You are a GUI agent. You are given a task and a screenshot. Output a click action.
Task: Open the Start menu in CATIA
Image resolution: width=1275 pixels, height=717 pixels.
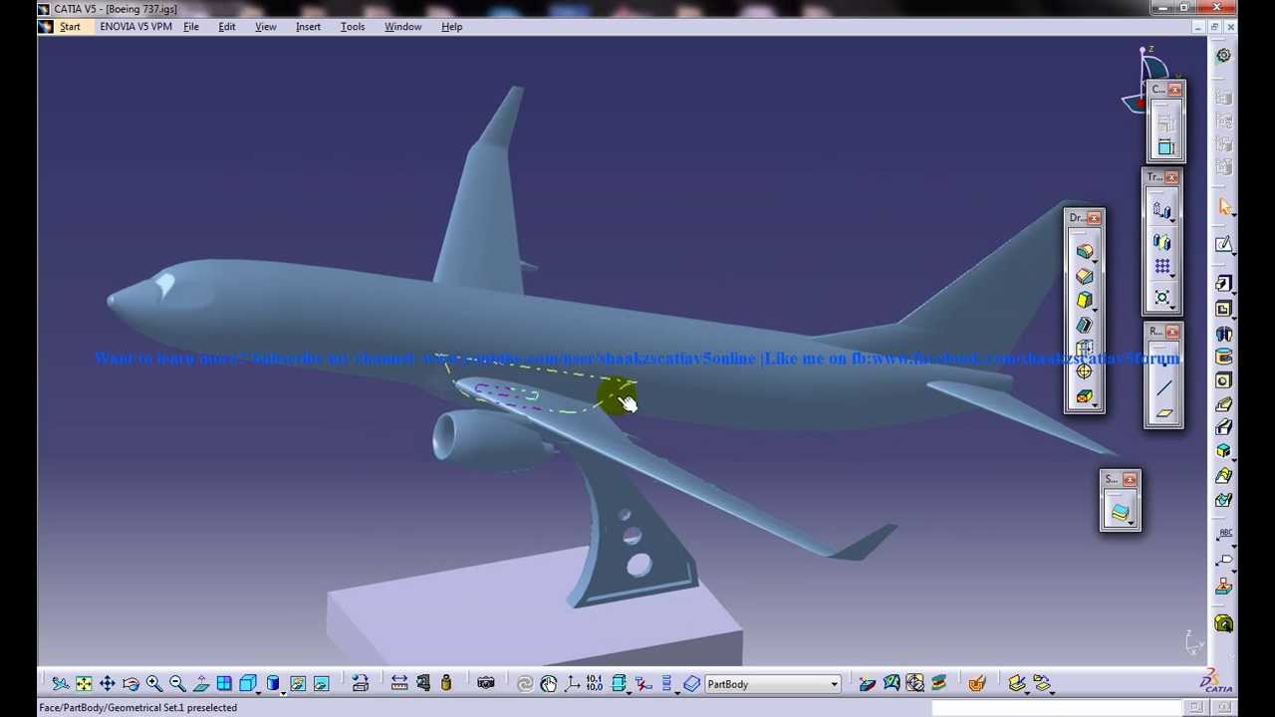(70, 27)
